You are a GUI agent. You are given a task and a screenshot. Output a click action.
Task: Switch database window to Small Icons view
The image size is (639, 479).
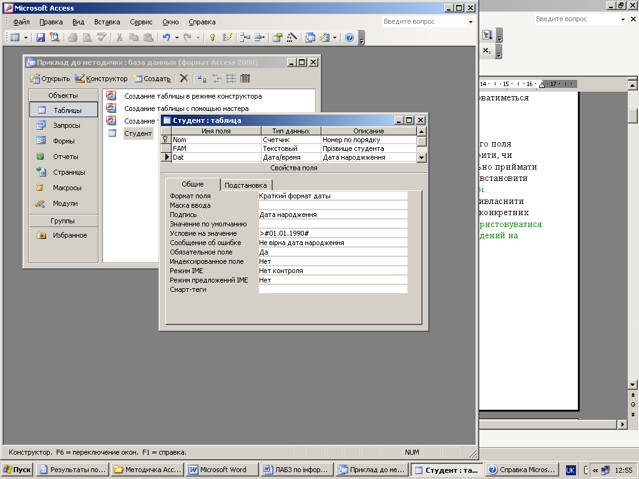click(x=217, y=79)
